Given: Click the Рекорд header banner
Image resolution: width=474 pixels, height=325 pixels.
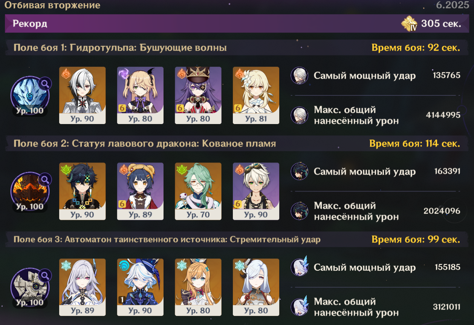Looking at the screenshot, I should [x=237, y=24].
